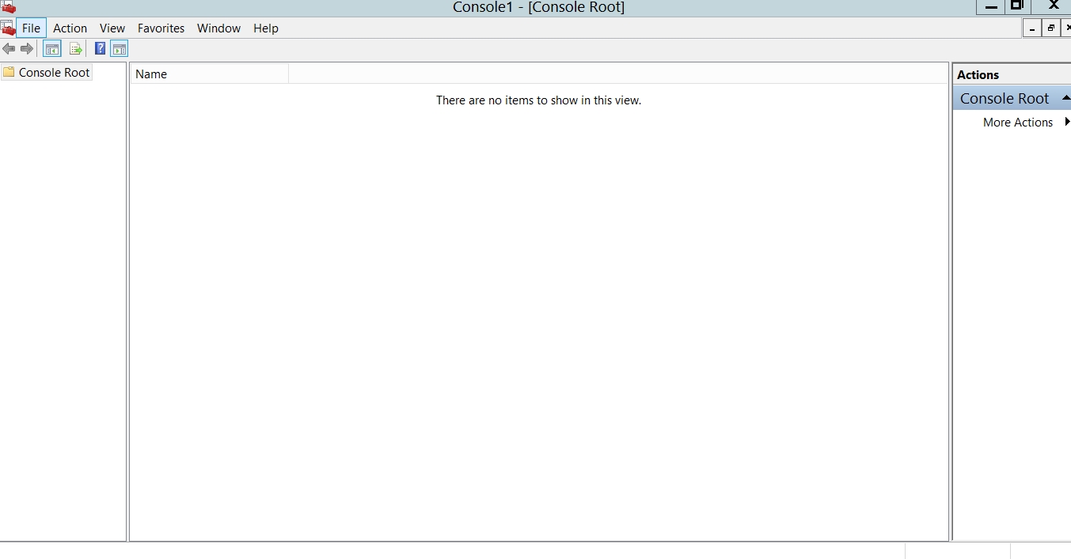This screenshot has height=559, width=1071.
Task: Select Console Root in the tree pane
Action: click(x=54, y=73)
